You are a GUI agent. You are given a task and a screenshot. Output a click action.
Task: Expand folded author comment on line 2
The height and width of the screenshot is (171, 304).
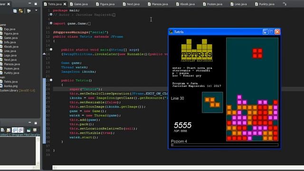coord(51,14)
